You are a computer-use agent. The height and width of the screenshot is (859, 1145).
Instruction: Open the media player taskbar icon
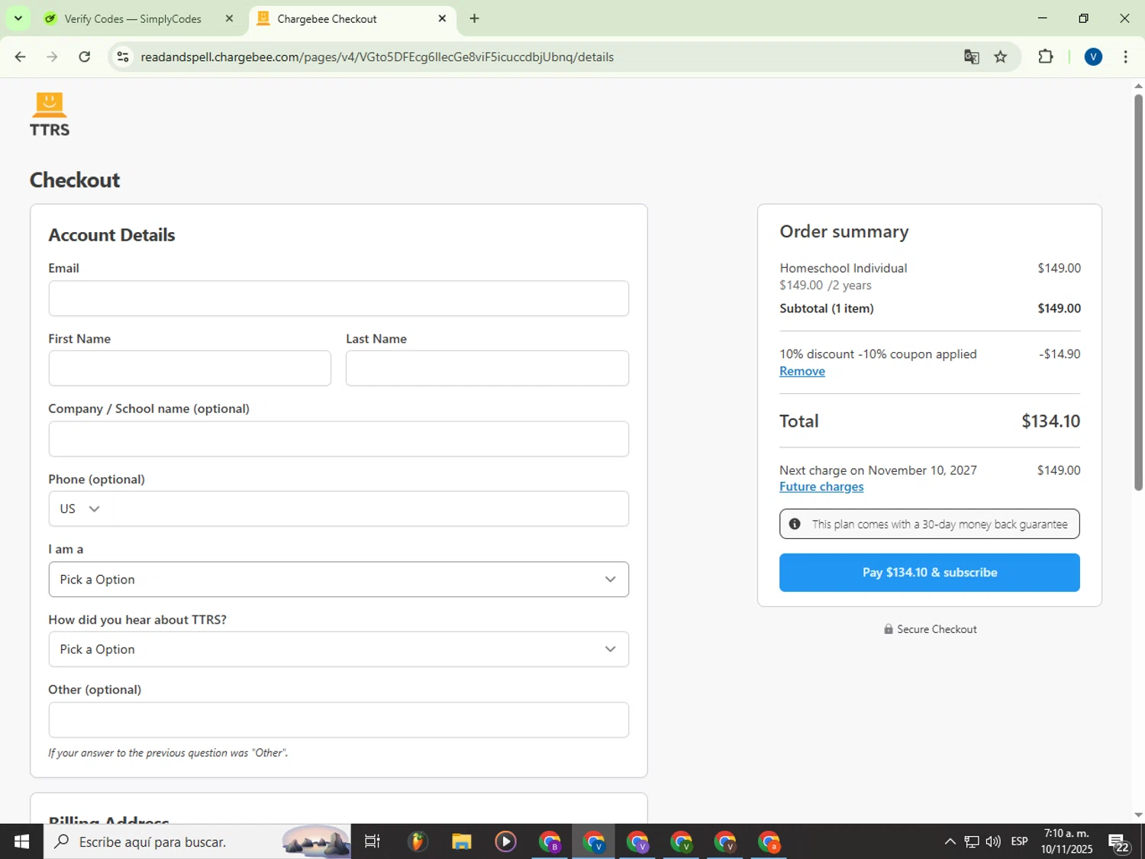[505, 841]
